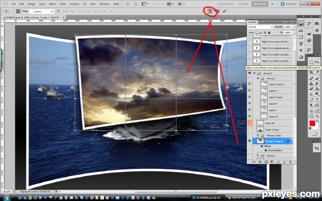Open the collapsed Layers panel icon
The height and width of the screenshot is (201, 322).
(x=301, y=24)
